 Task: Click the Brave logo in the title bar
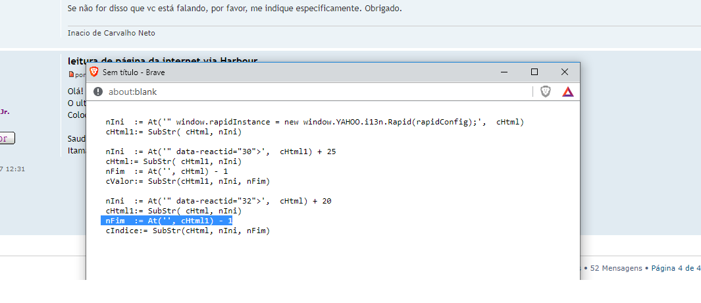(x=94, y=72)
